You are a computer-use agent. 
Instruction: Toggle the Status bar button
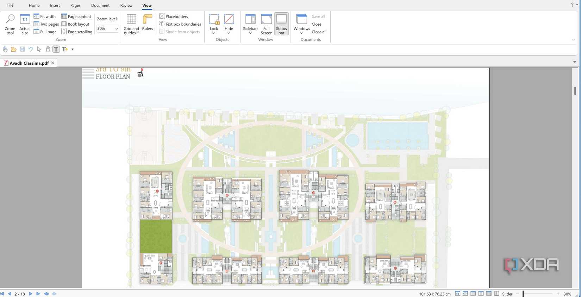click(x=281, y=24)
